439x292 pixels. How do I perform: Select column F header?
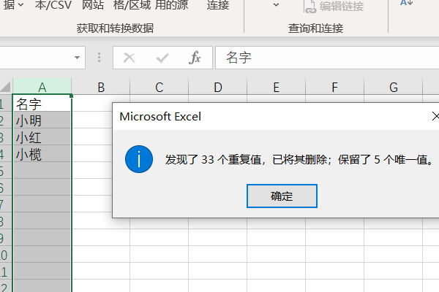335,87
